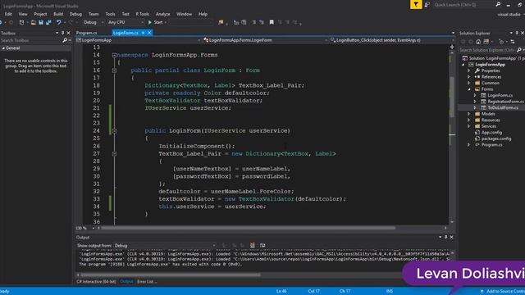Click the Open File folder toolbar icon

coord(33,22)
